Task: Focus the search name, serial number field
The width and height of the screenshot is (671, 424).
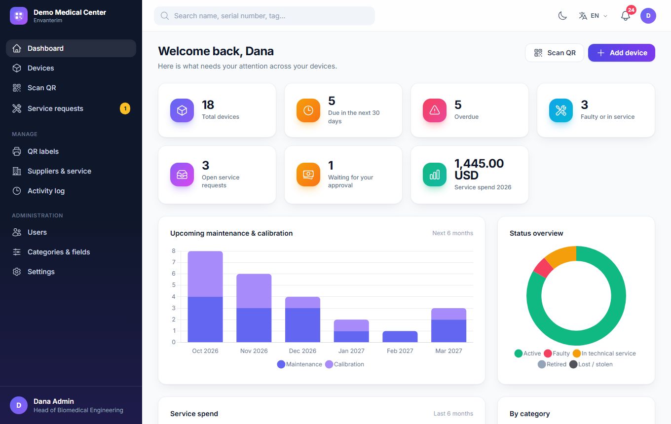Action: point(264,16)
